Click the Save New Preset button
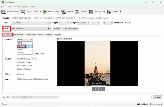Screen dimensions: 164x107 point(70,29)
